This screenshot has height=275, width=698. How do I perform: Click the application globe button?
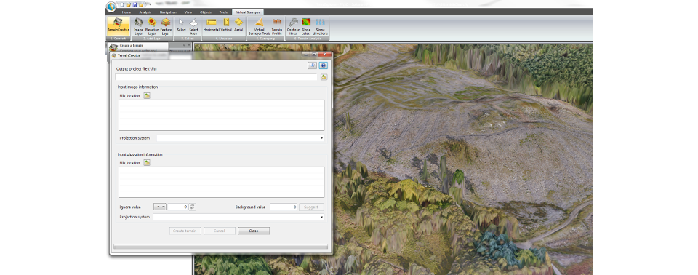click(111, 7)
